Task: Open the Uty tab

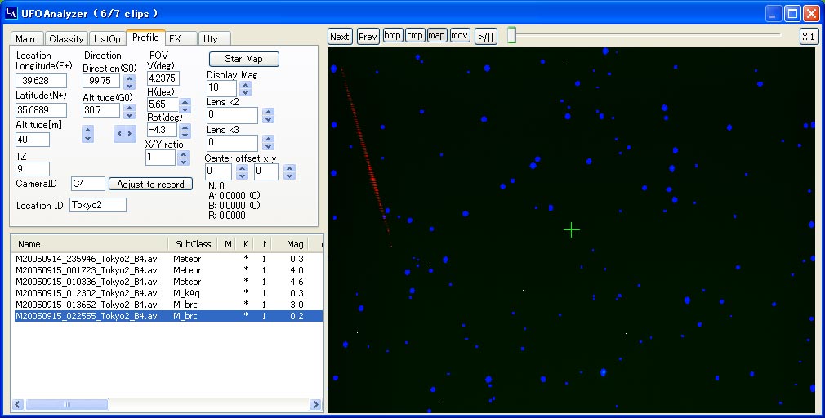Action: (x=211, y=38)
